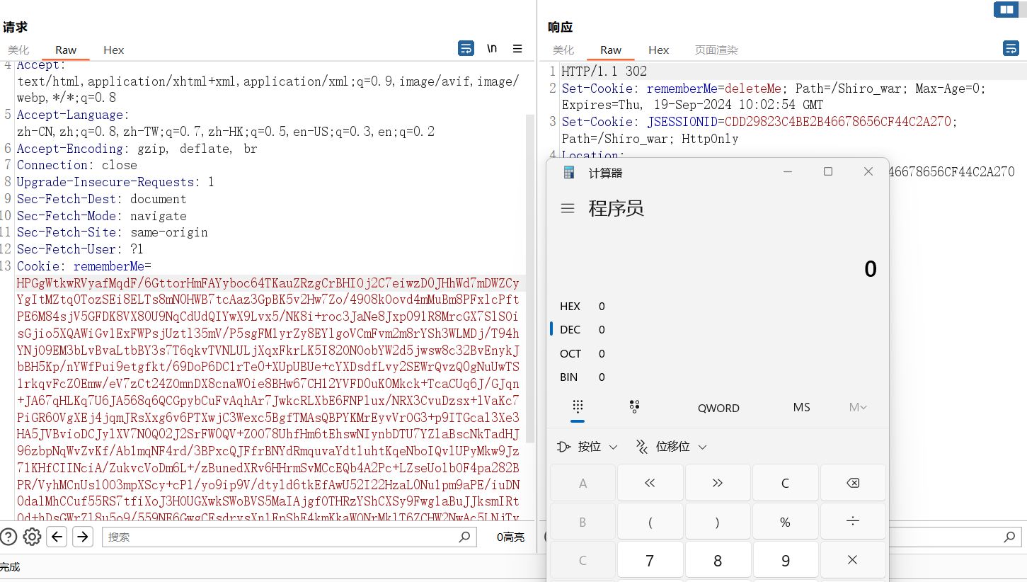Close the Calculator window
This screenshot has height=582, width=1027.
coord(868,171)
